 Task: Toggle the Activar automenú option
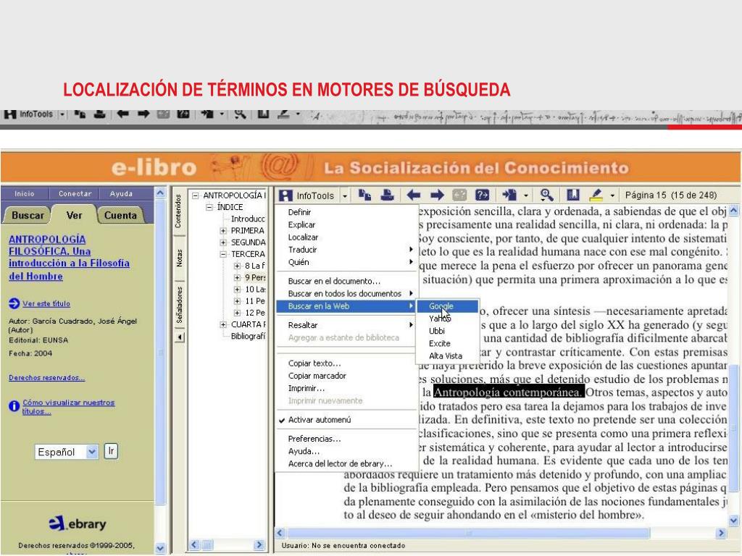pos(319,420)
